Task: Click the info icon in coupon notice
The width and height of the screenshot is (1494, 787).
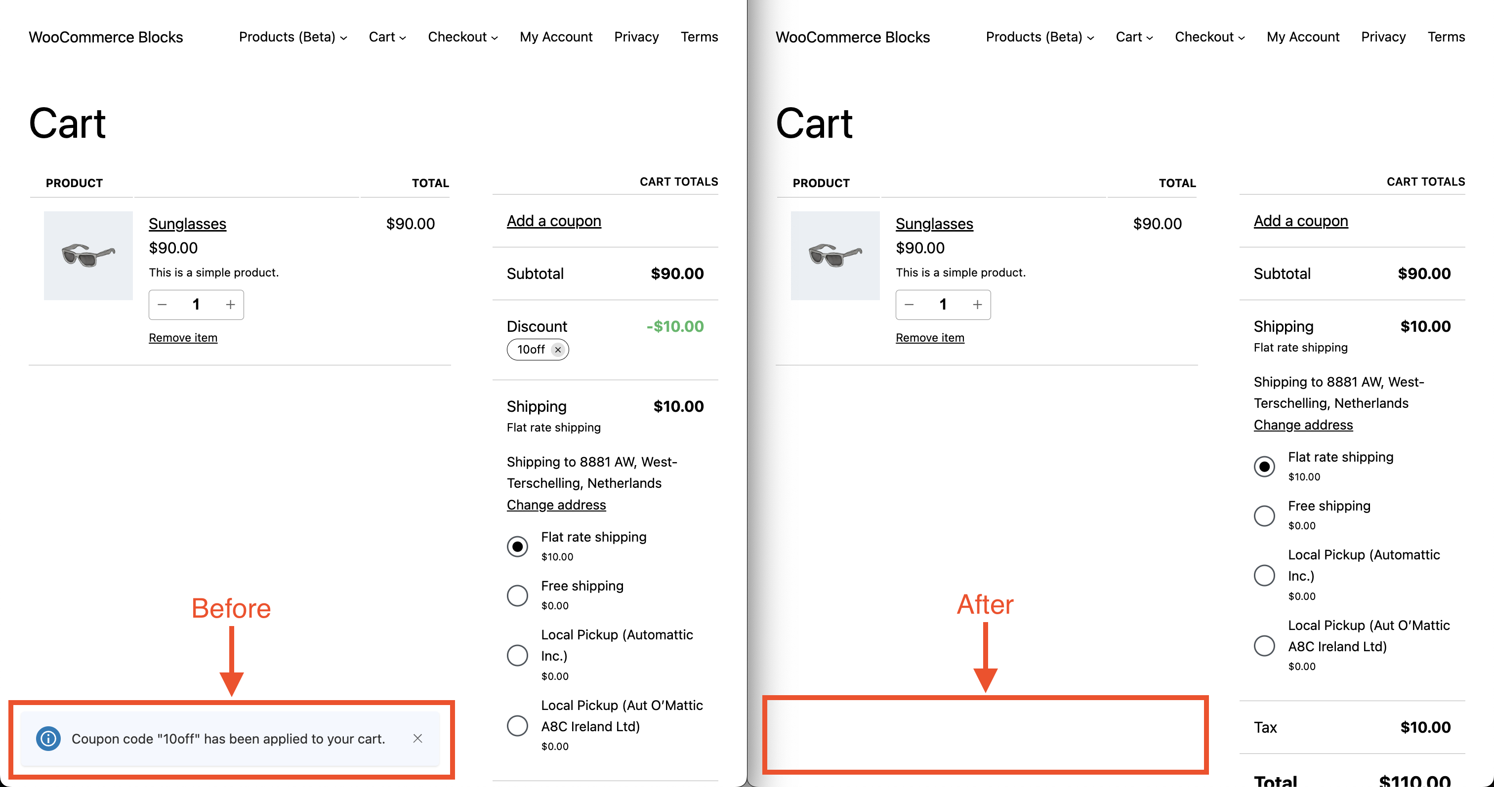Action: tap(48, 738)
